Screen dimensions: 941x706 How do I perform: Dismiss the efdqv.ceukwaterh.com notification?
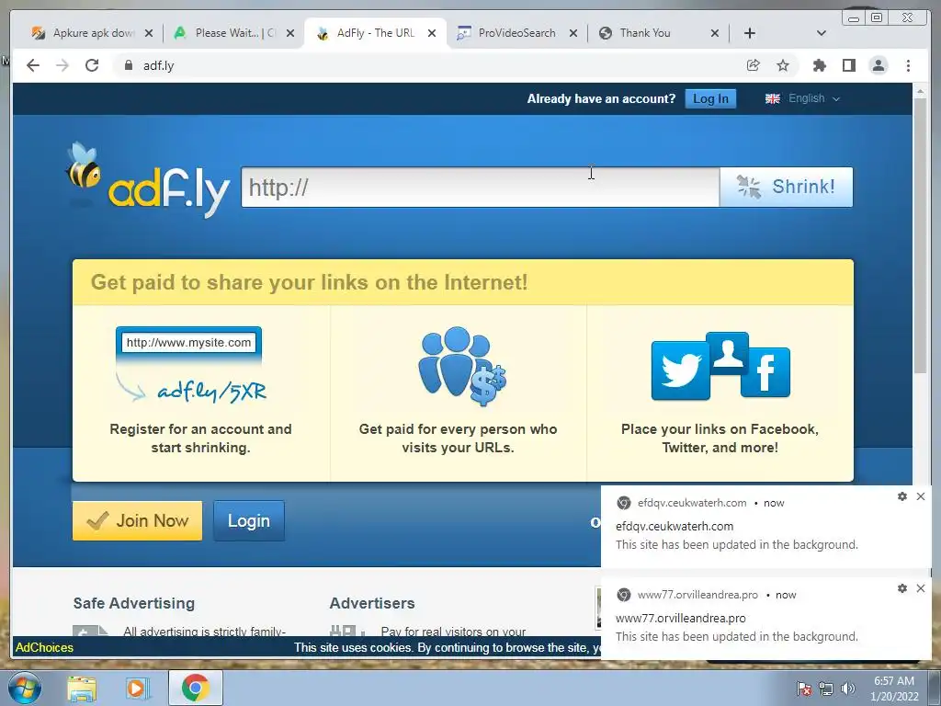coord(921,496)
